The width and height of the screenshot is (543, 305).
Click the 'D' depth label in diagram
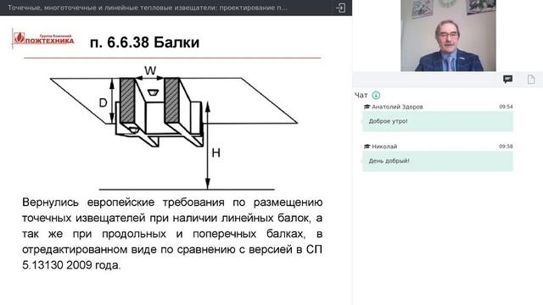103,103
